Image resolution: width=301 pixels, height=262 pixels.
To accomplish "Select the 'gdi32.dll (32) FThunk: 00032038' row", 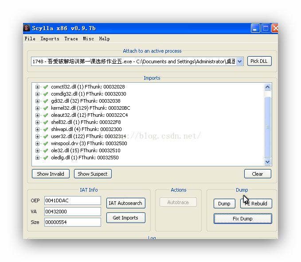I will pyautogui.click(x=86, y=101).
